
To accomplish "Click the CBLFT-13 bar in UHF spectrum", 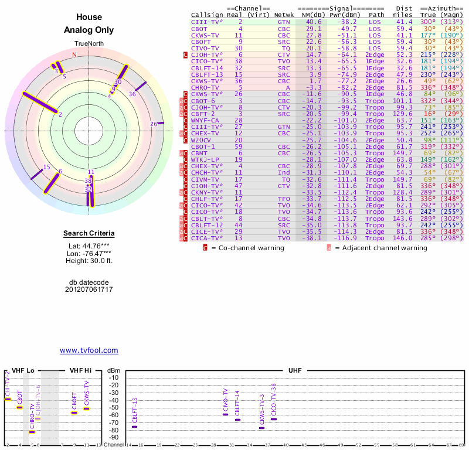I will click(x=134, y=427).
